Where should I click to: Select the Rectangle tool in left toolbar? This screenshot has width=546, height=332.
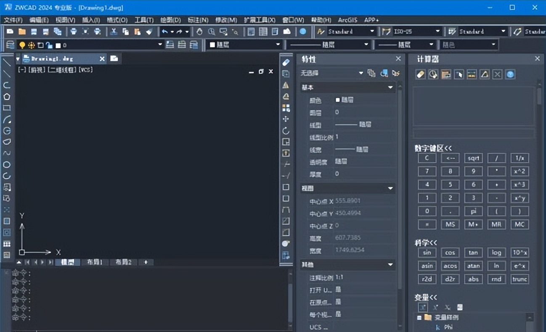[x=7, y=108]
